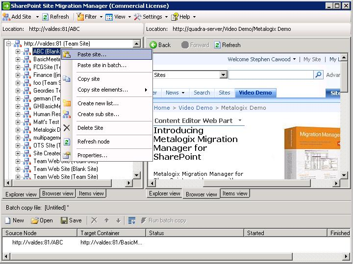Image resolution: width=353 pixels, height=264 pixels.
Task: Click the browser pane Refresh icon
Action: coord(217,45)
